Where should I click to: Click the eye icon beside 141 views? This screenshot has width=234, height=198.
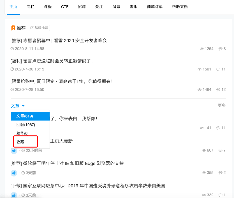(x=201, y=128)
